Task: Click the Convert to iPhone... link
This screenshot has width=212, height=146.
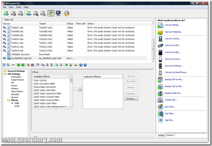Action: 174,66
